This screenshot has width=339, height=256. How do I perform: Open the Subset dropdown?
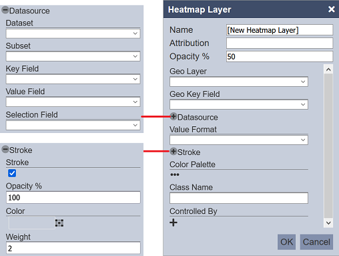[x=73, y=56]
